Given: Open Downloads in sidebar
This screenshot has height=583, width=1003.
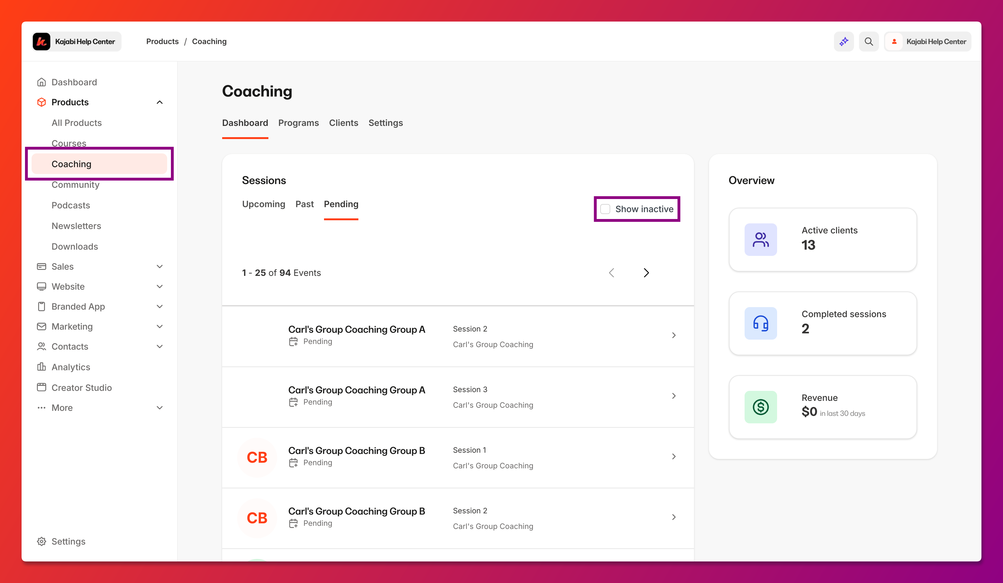Looking at the screenshot, I should coord(74,246).
